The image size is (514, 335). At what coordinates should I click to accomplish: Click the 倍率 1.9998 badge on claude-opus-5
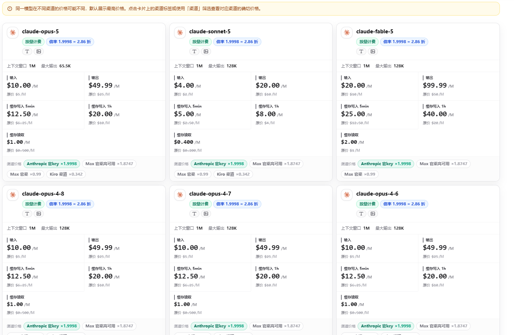70,42
